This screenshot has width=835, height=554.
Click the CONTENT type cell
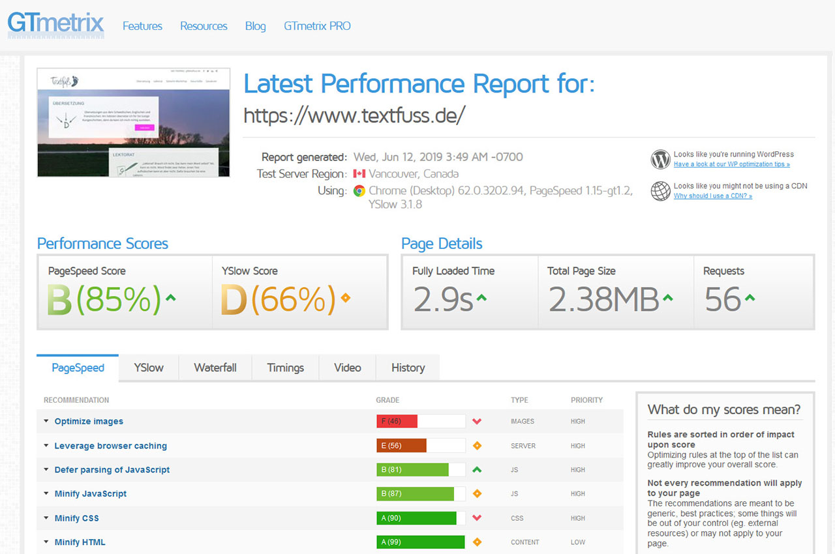[x=525, y=542]
